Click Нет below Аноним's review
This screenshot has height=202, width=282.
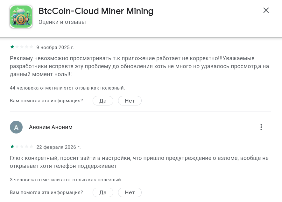pyautogui.click(x=130, y=192)
